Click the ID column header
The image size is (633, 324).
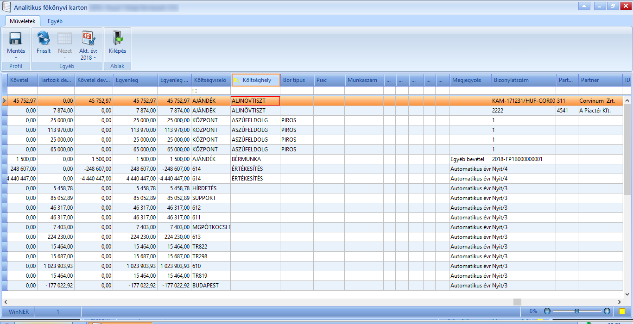[x=627, y=80]
